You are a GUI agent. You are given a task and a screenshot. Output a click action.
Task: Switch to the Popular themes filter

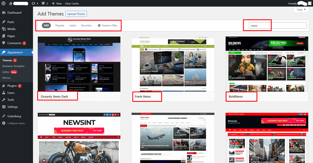point(60,25)
